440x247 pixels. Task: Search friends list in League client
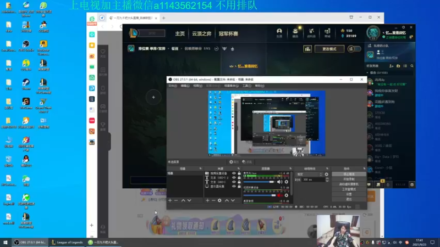coord(412,66)
